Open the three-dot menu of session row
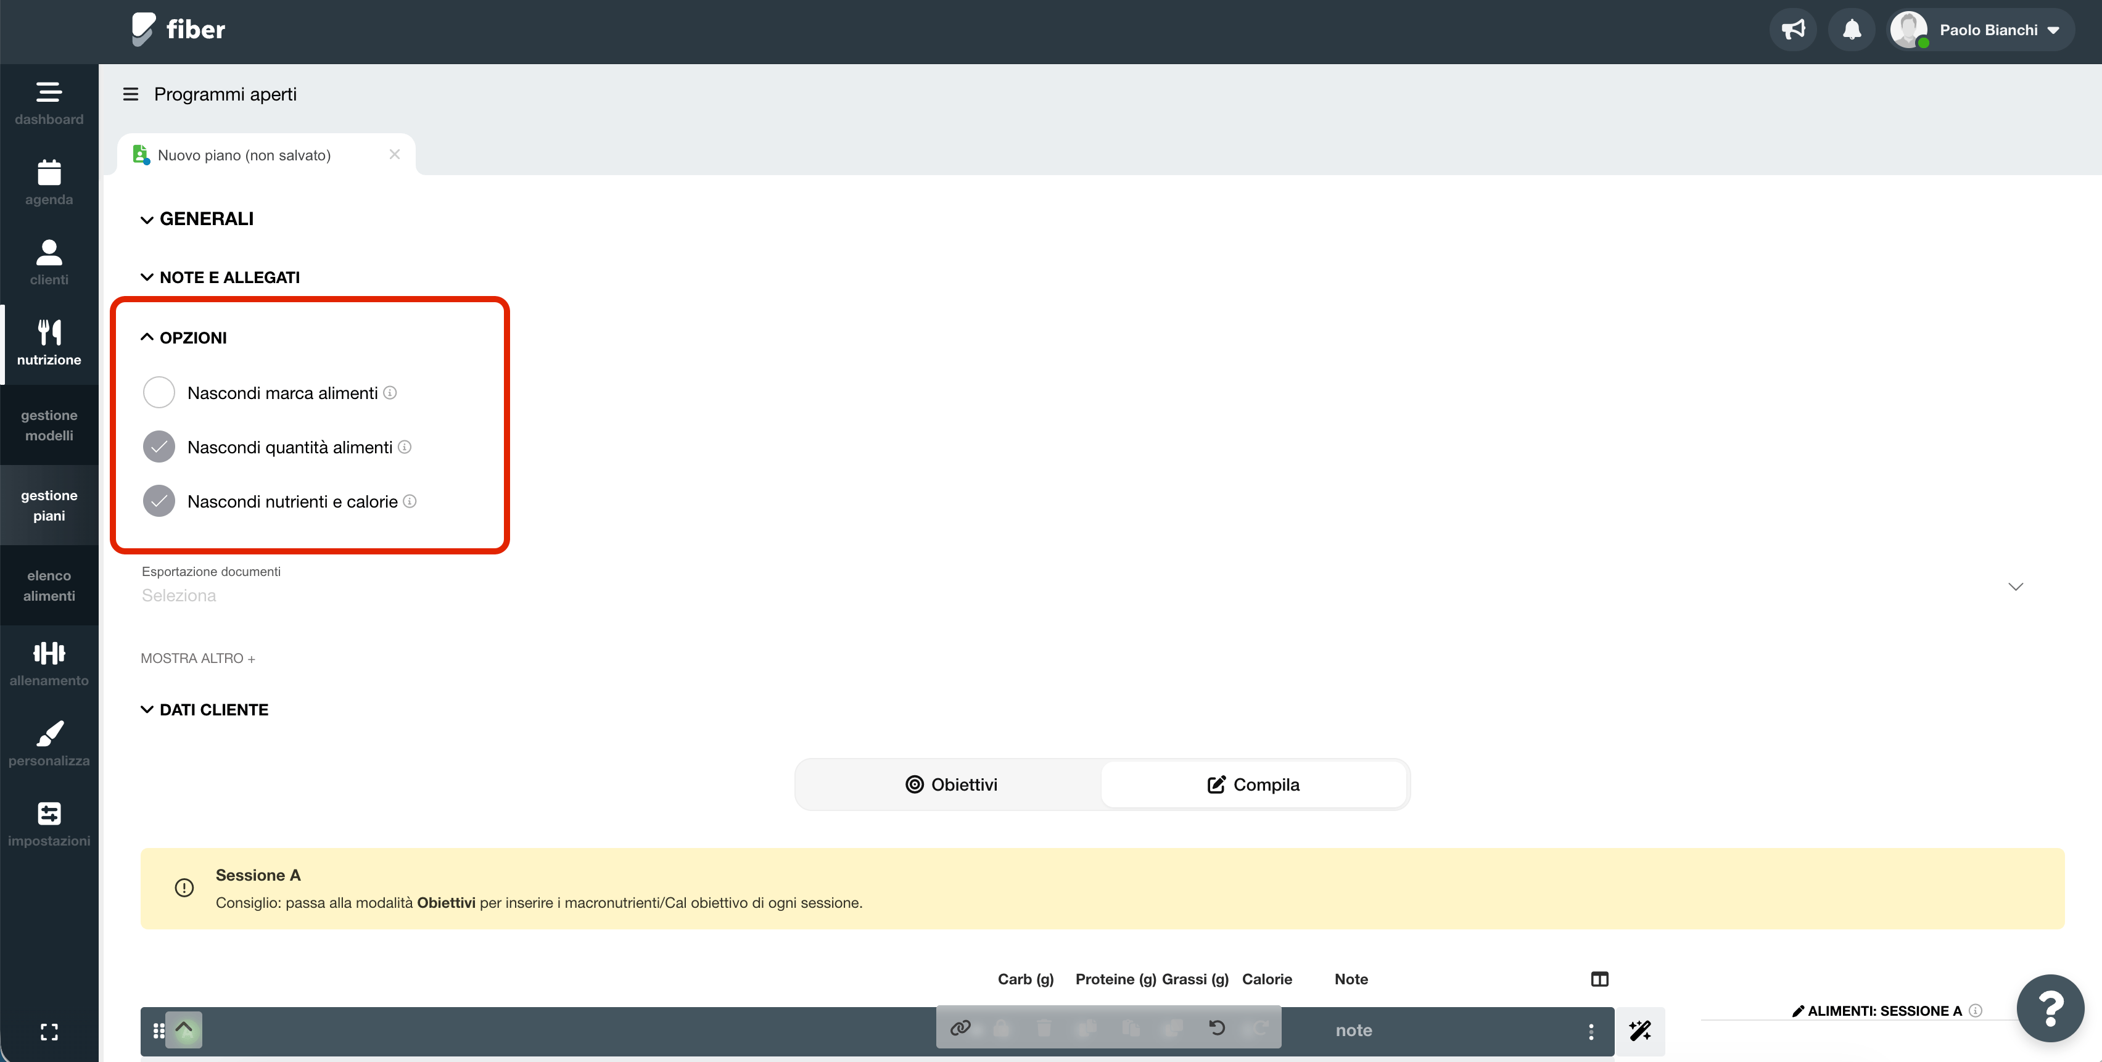2102x1062 pixels. pos(1591,1031)
